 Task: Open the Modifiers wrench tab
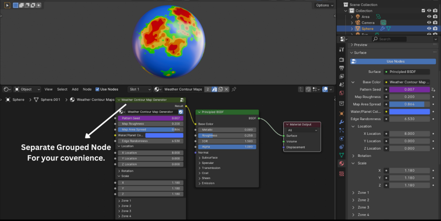(x=341, y=122)
